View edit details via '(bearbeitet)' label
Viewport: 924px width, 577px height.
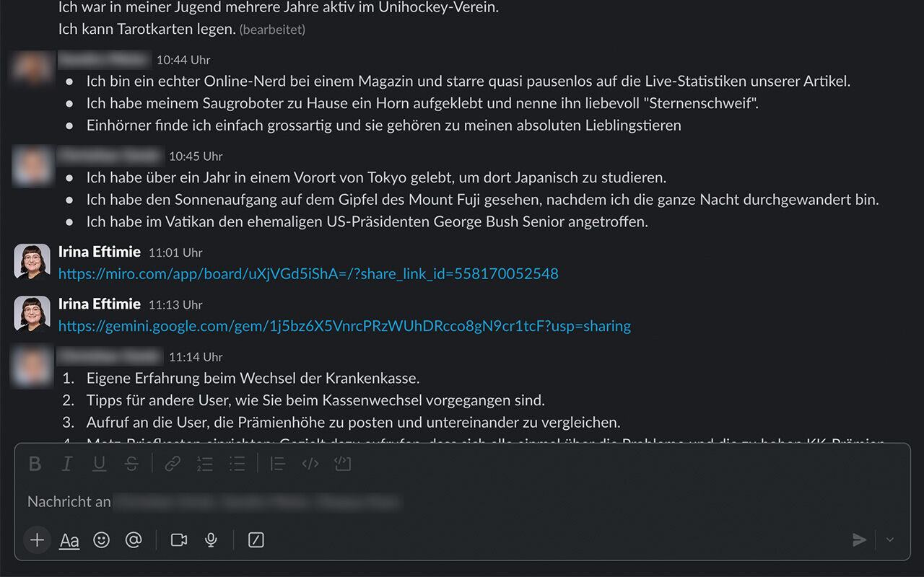tap(271, 30)
